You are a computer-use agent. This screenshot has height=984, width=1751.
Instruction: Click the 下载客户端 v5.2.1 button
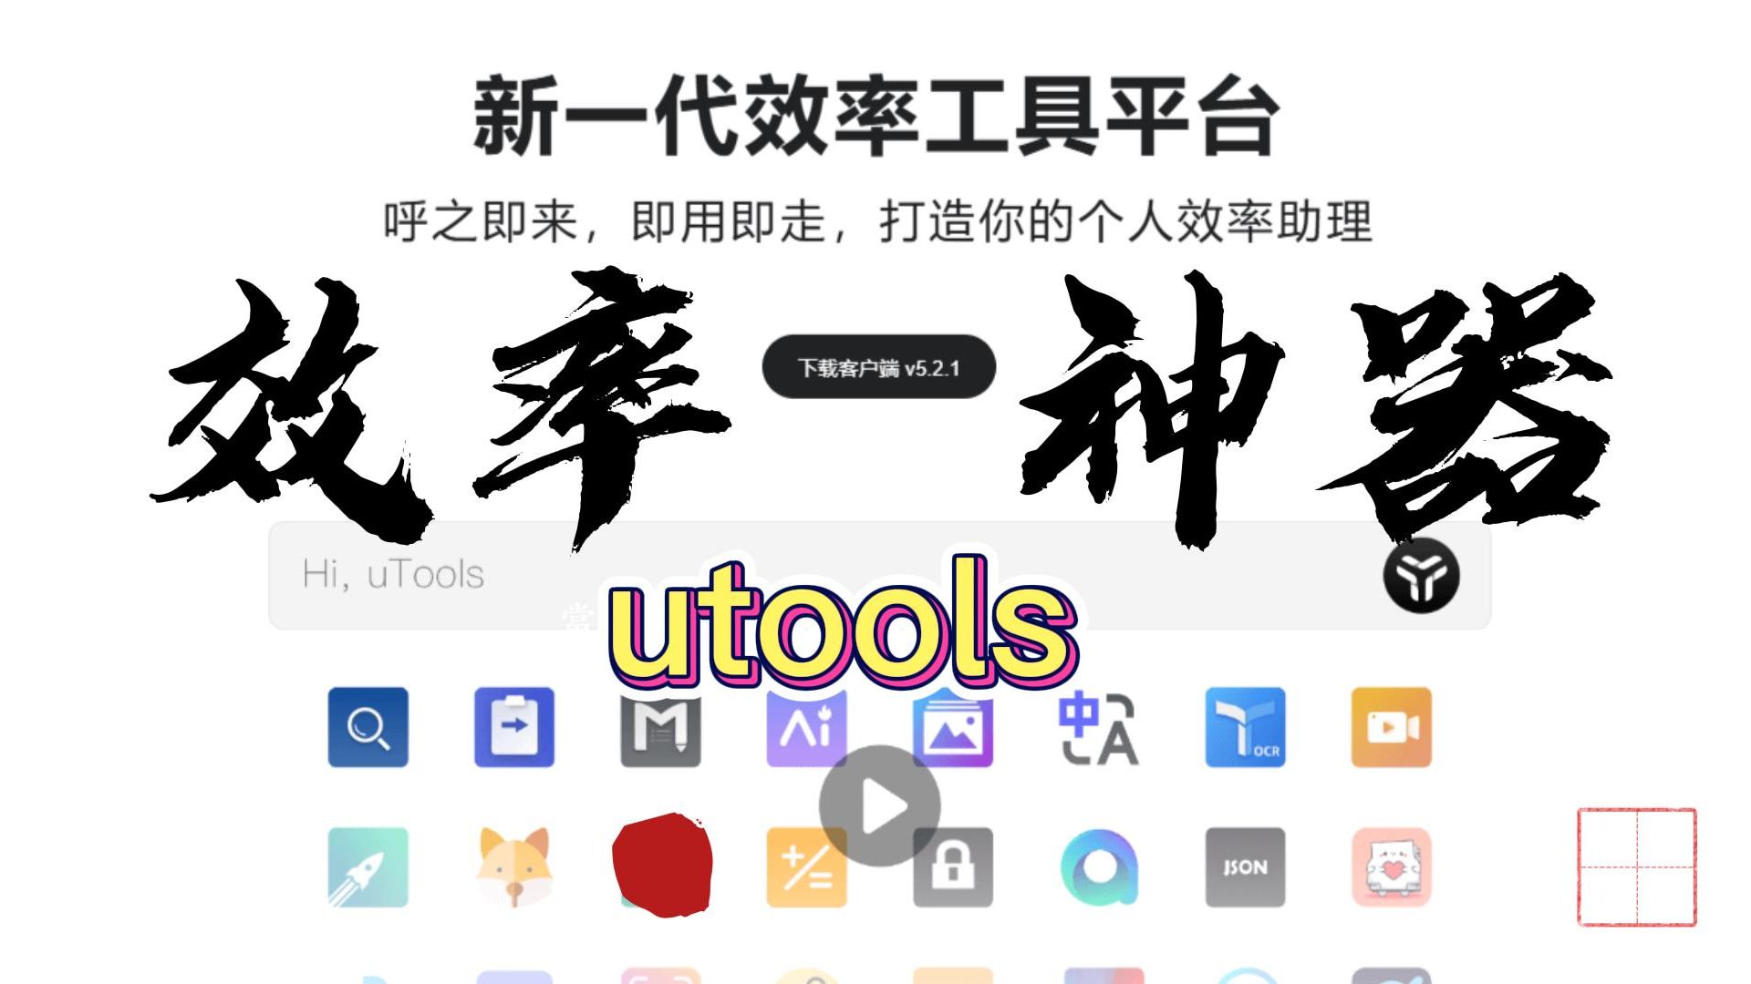[x=875, y=368]
